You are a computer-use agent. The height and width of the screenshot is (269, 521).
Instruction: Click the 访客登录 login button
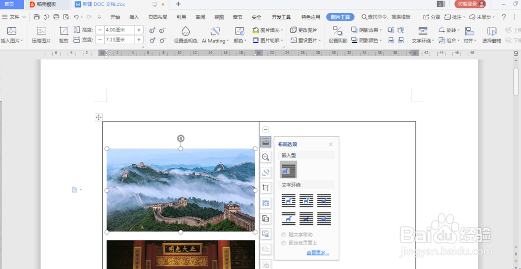coord(470,4)
